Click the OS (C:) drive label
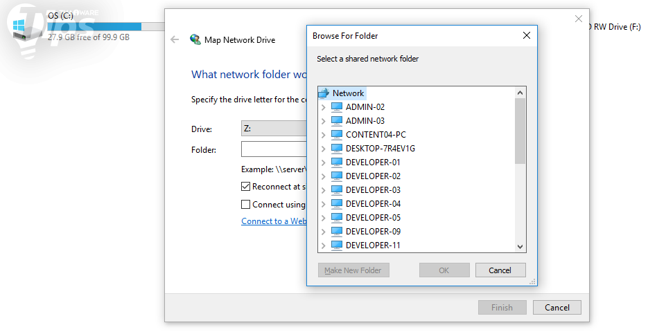This screenshot has width=657, height=334. tap(60, 16)
